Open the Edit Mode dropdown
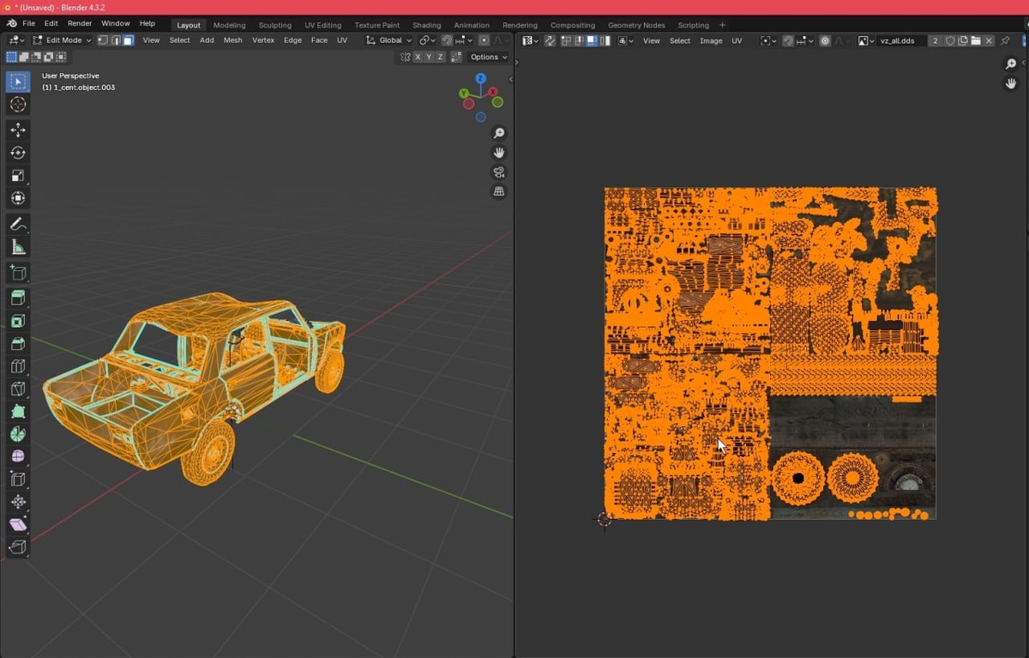 tap(62, 40)
